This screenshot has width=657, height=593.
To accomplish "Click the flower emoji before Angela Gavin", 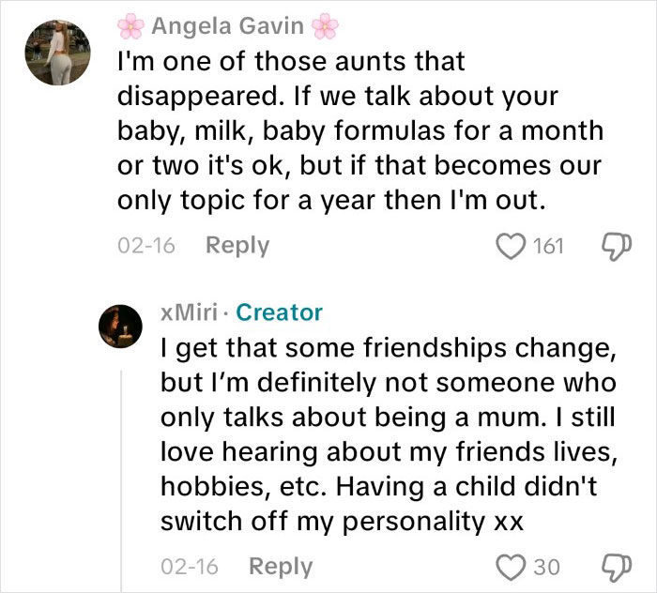I will click(x=134, y=26).
